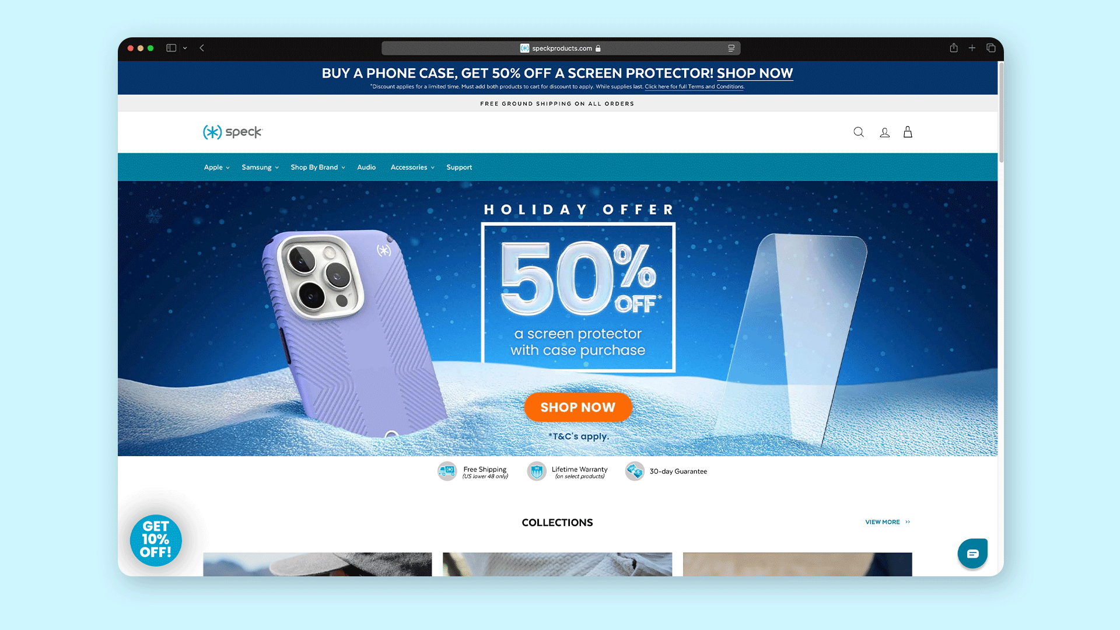Open the chat support bubble

click(972, 554)
